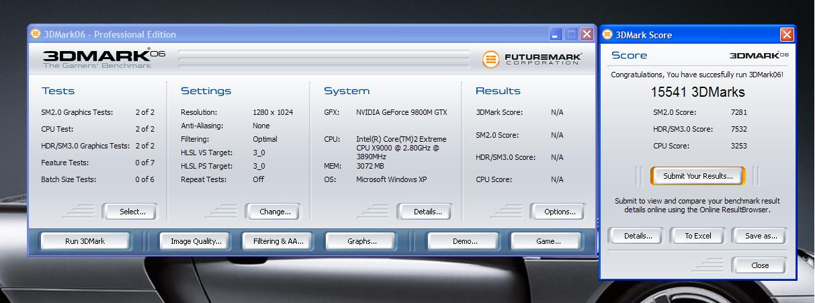Viewport: 815px width, 303px height.
Task: Click the 3DMark Score window title icon
Action: (x=607, y=35)
